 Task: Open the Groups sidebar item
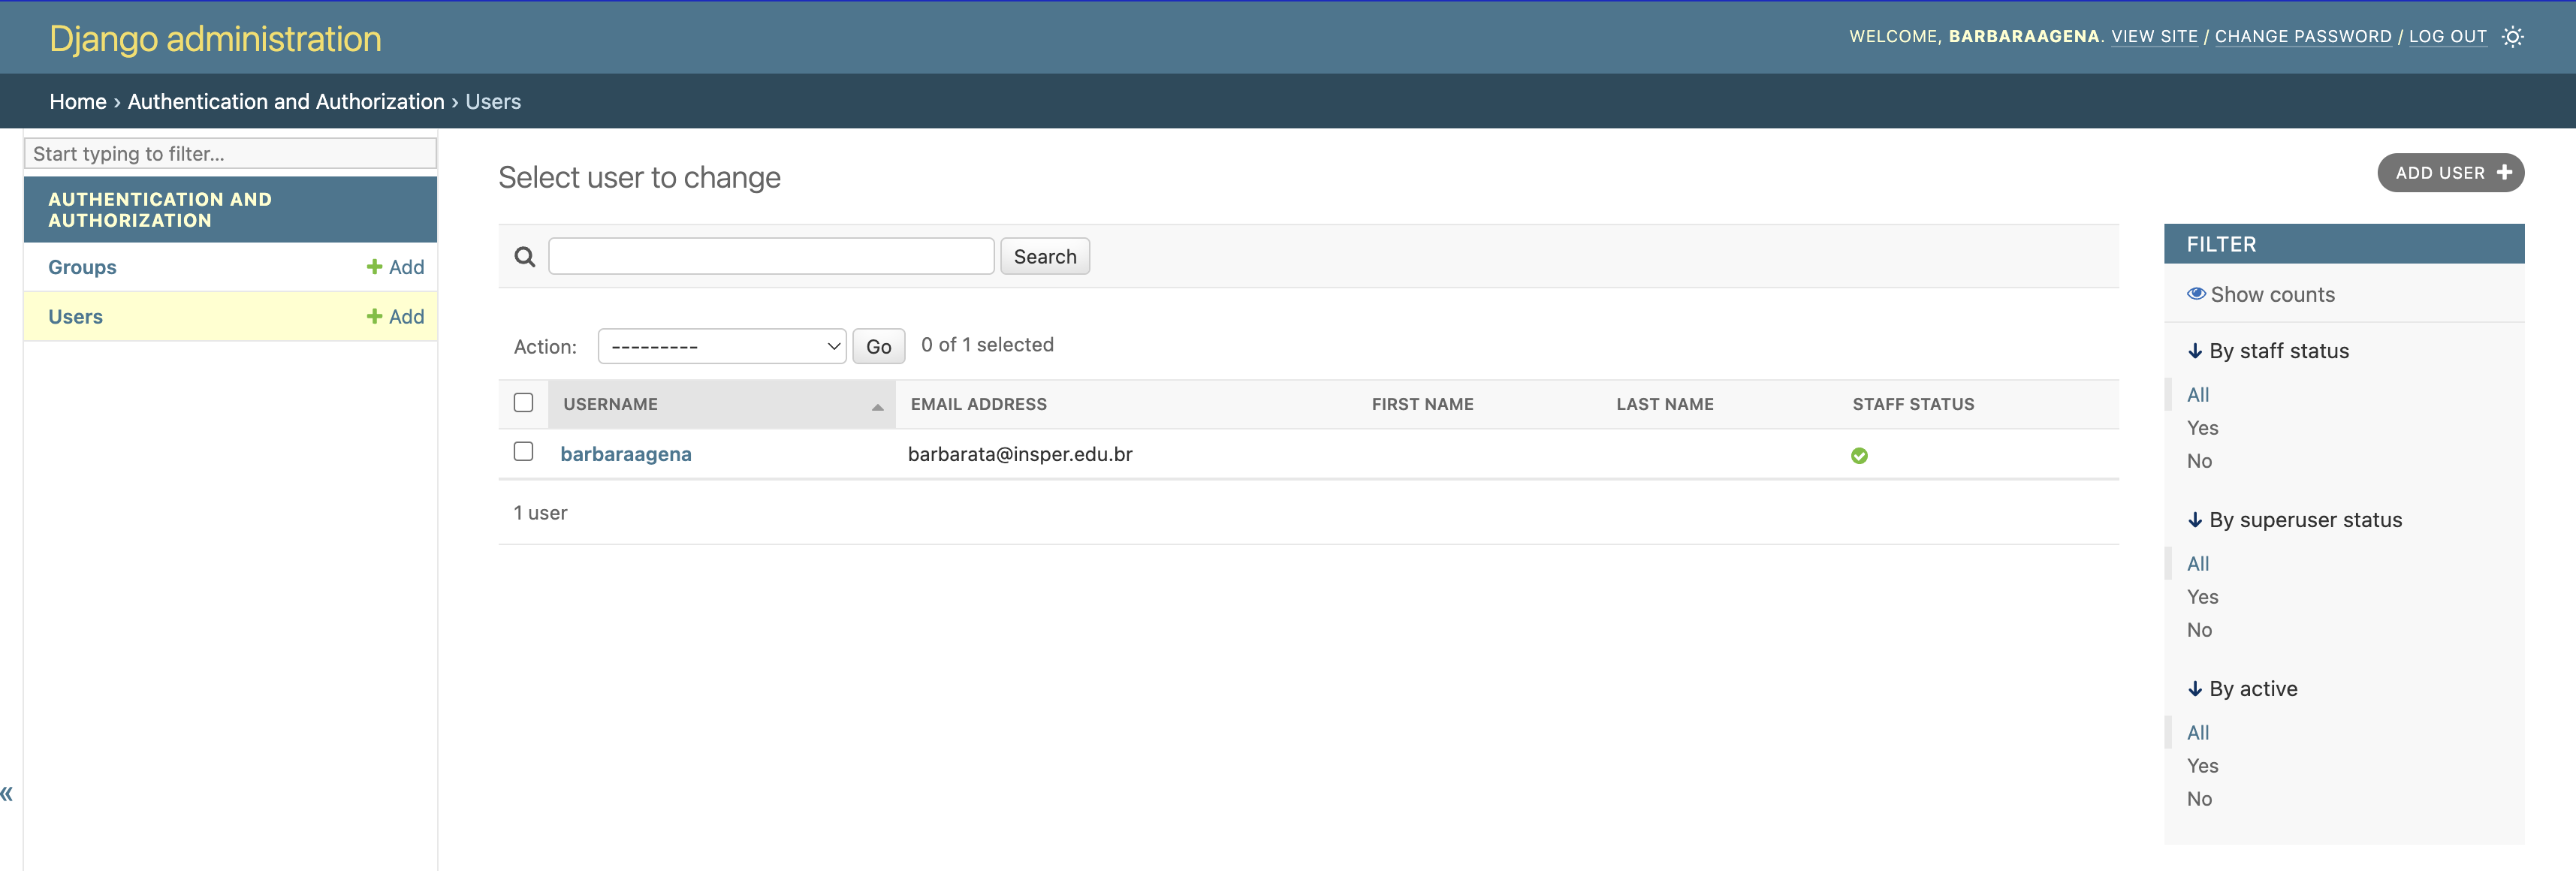click(x=82, y=267)
